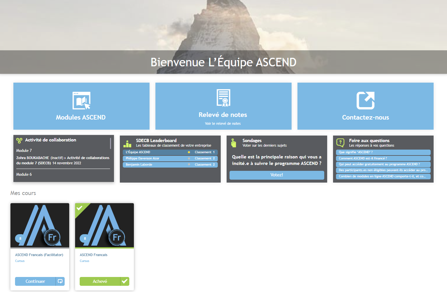Click the Activité de collaboration puzzle icon
Screen dimensions: 447x292
tap(19, 139)
